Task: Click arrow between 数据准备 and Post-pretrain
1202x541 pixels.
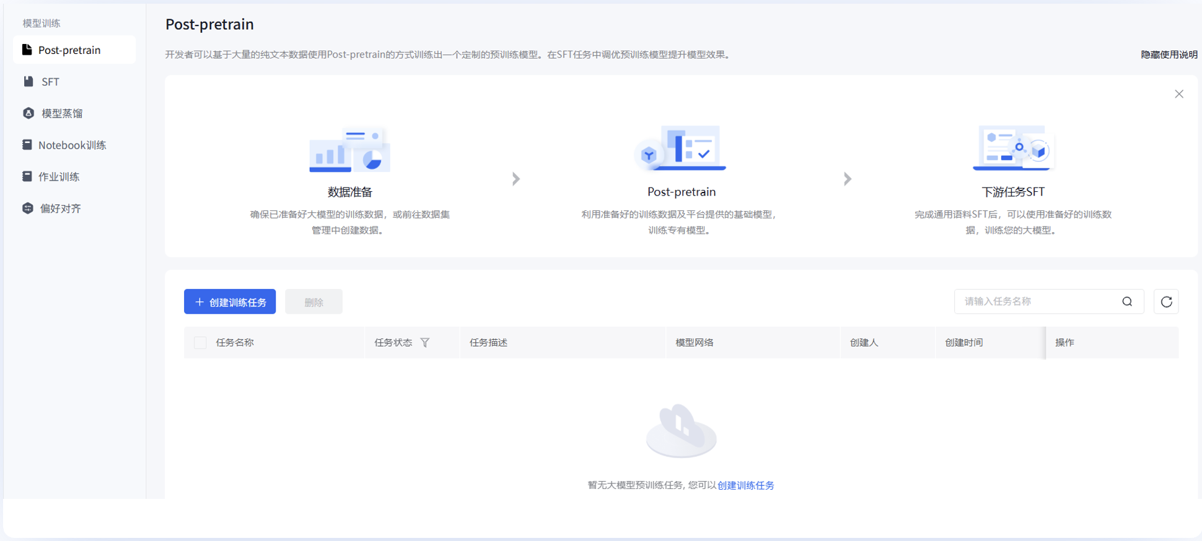Action: pyautogui.click(x=516, y=179)
